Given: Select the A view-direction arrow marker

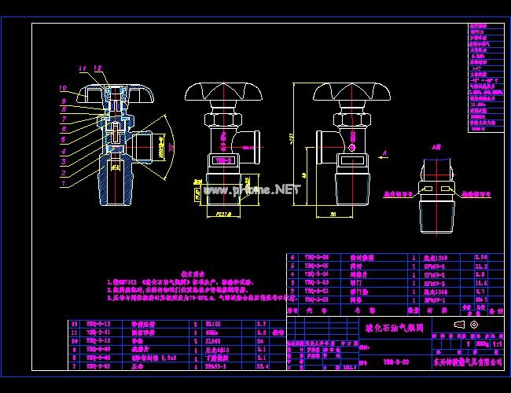Looking at the screenshot, I should (384, 155).
